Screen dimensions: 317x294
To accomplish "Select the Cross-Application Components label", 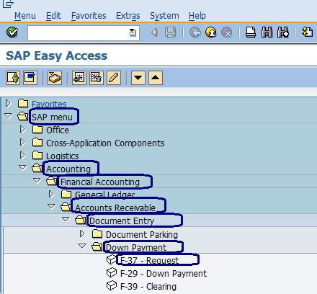I will (105, 143).
